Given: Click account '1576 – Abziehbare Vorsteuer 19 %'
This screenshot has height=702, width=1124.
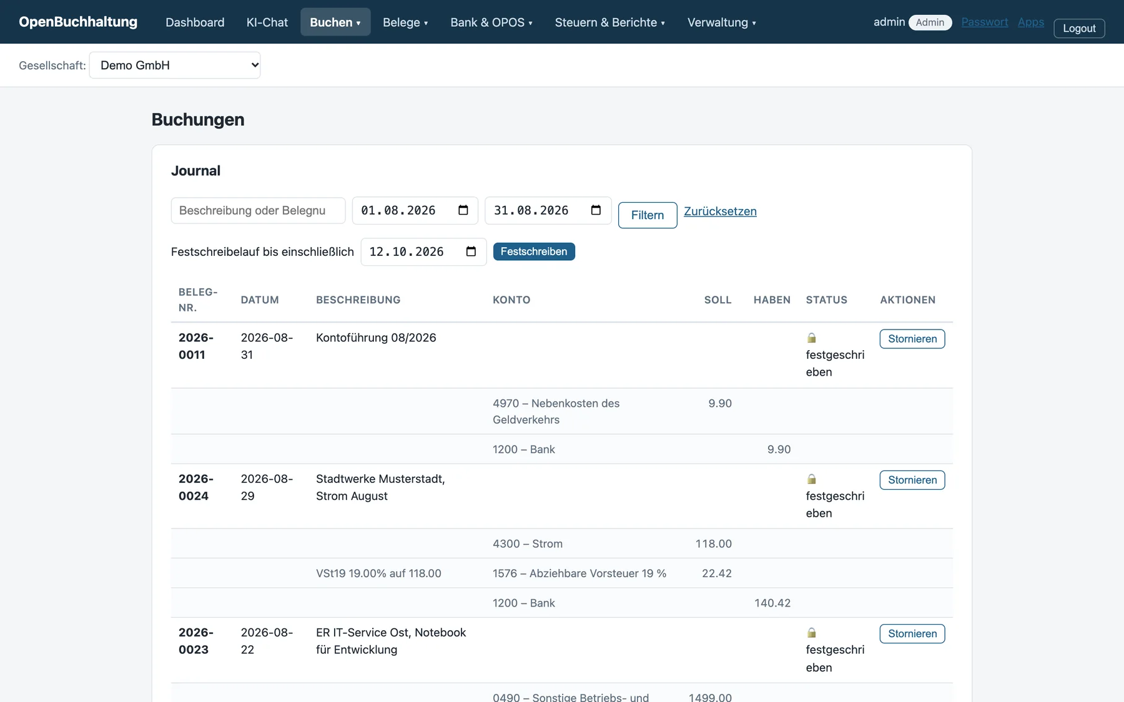Looking at the screenshot, I should click(x=579, y=573).
